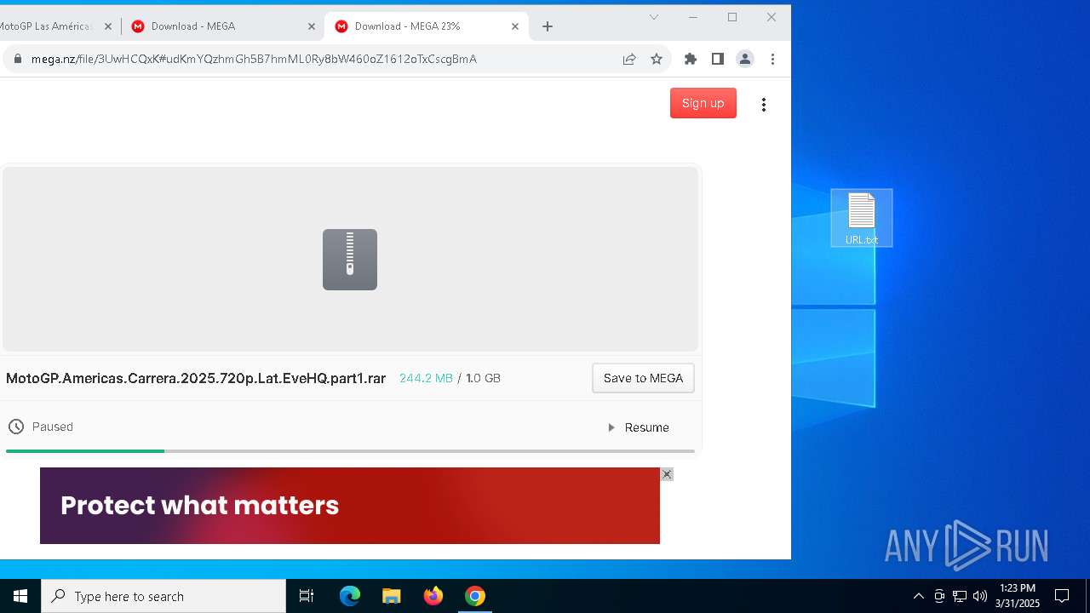Select the URL.txt desktop file

coord(862,218)
